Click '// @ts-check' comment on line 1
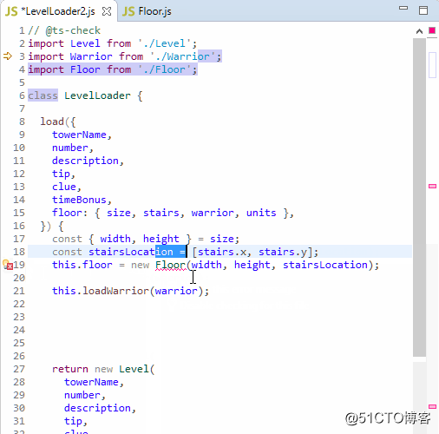The image size is (439, 434). click(64, 30)
